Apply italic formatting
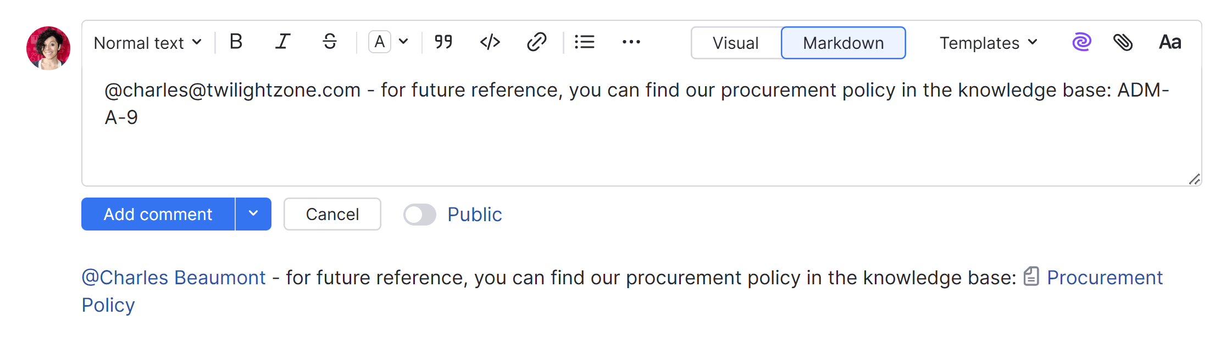The height and width of the screenshot is (360, 1232). [282, 42]
